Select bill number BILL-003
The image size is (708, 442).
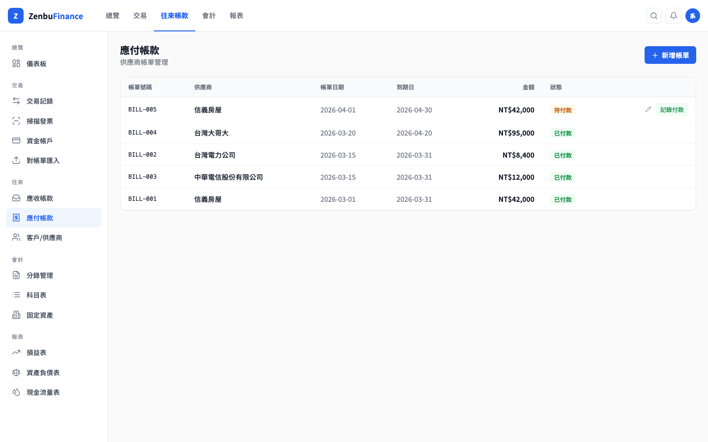(143, 177)
